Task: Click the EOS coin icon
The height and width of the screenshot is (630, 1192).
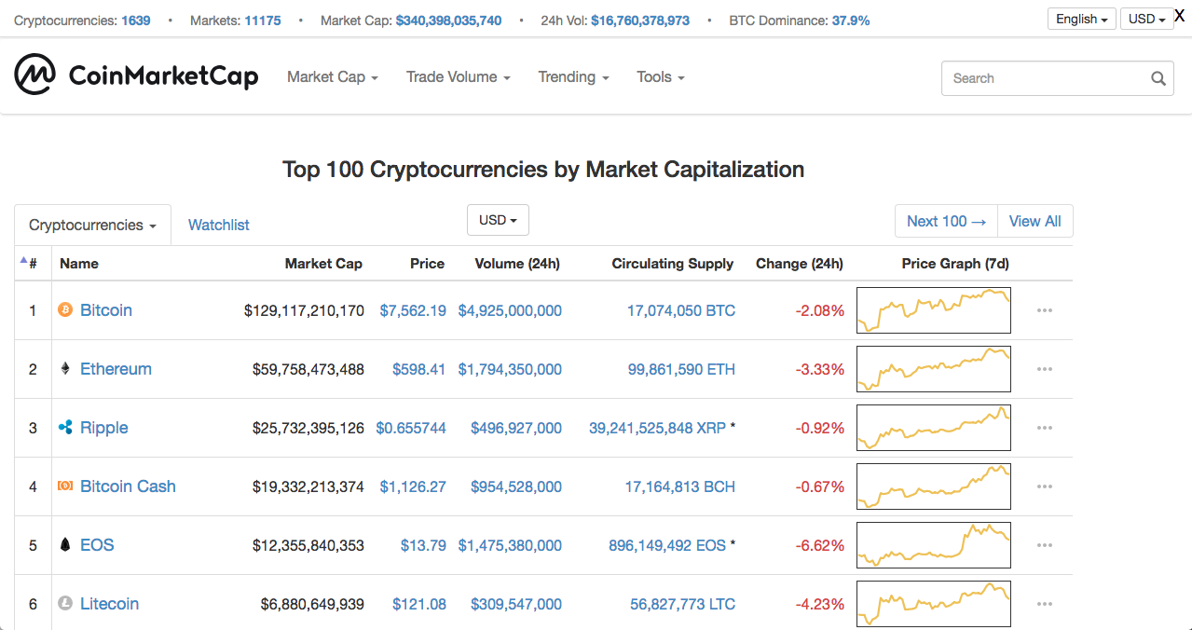Action: (65, 545)
